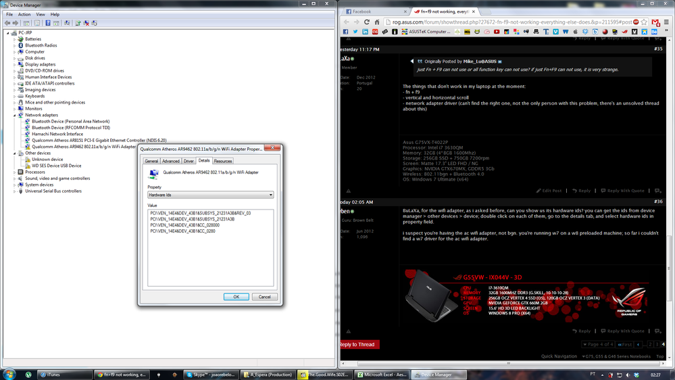Collapse the Network adapters node
This screenshot has width=675, height=380.
click(14, 115)
